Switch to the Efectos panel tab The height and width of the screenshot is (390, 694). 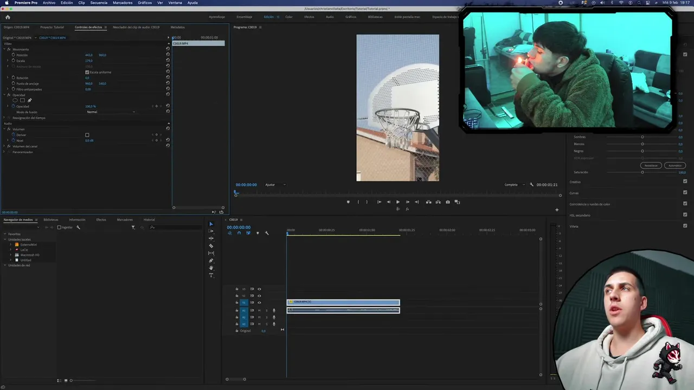point(101,220)
